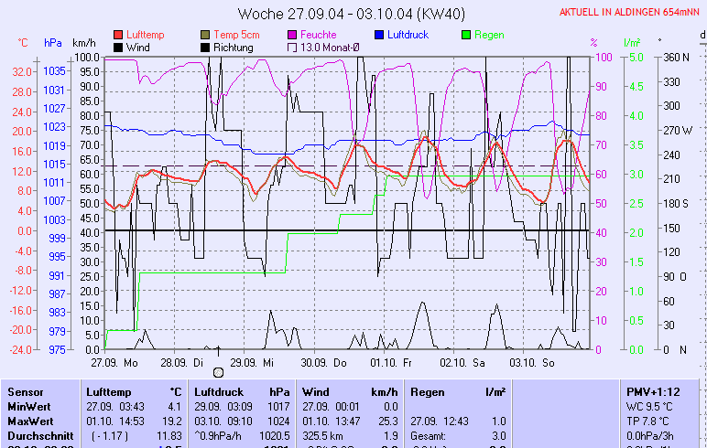Click the PMV+1:12 panel header
The height and width of the screenshot is (448, 707).
point(652,391)
